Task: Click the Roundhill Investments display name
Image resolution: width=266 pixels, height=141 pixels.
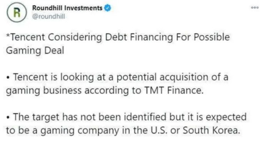Action: click(67, 8)
